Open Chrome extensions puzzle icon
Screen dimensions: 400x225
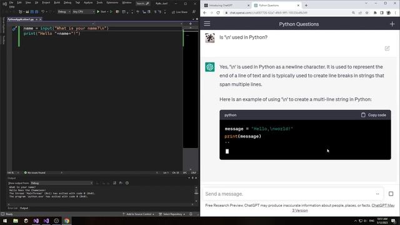(375, 12)
